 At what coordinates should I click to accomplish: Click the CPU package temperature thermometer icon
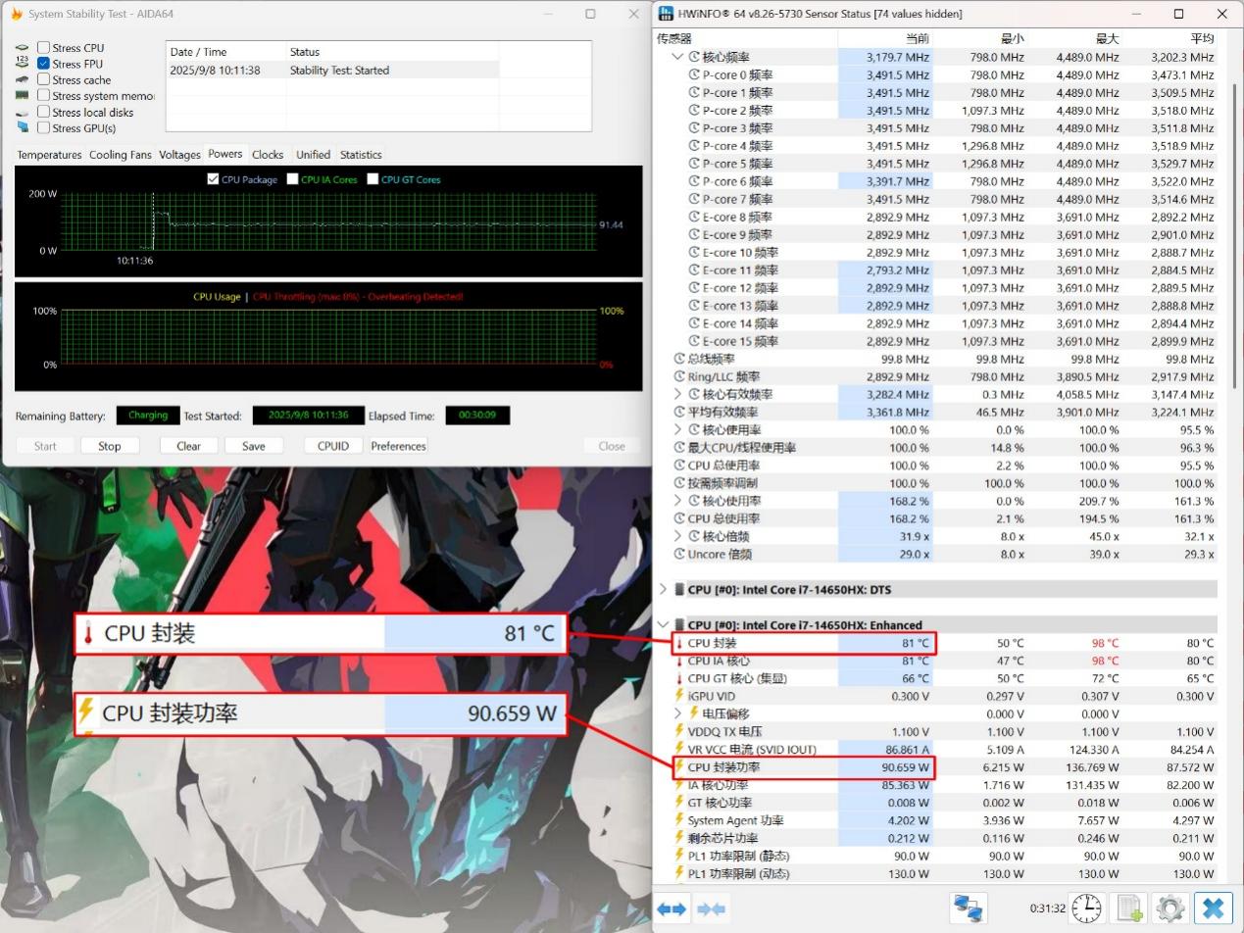pyautogui.click(x=678, y=644)
